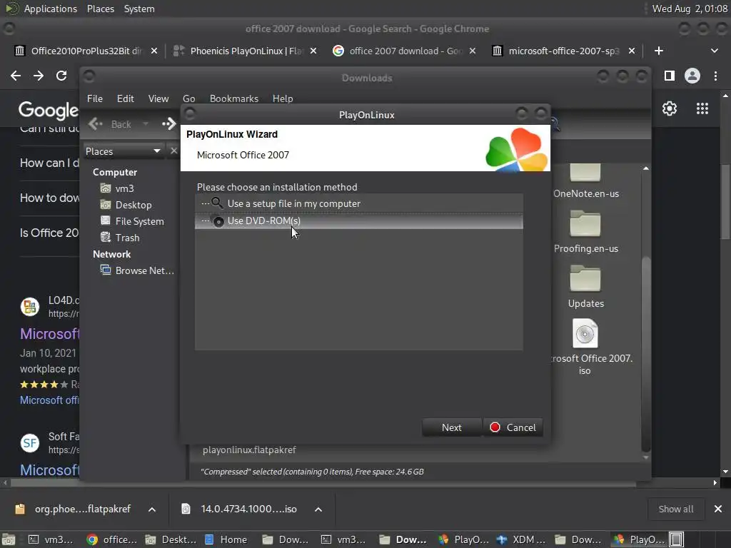Click the magnifier icon beside setup file option
Viewport: 731px width, 548px height.
[217, 203]
